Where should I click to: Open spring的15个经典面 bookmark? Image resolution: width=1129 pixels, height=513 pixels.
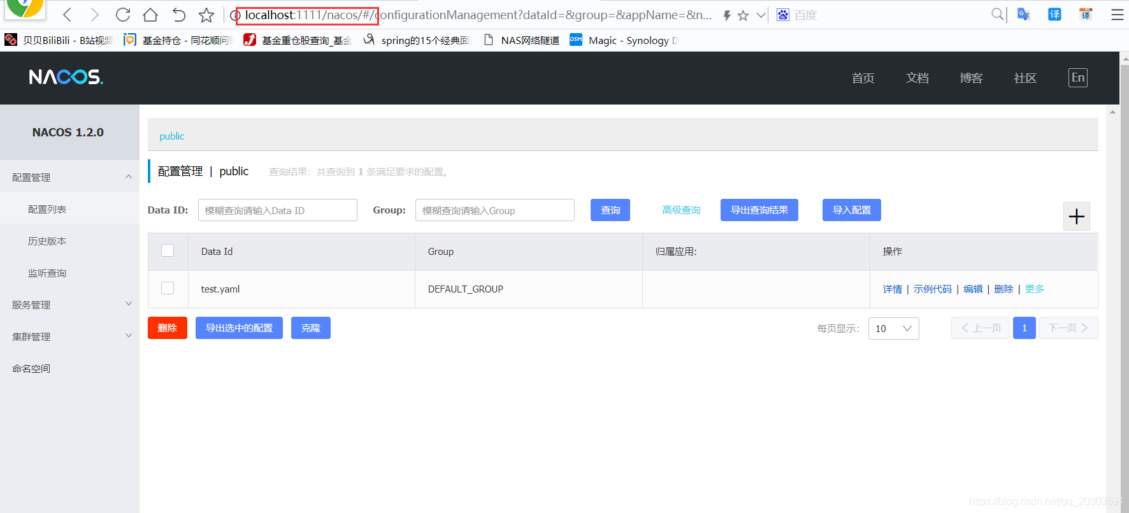click(x=416, y=40)
